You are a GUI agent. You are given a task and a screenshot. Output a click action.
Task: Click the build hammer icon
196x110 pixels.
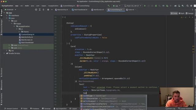109,6
